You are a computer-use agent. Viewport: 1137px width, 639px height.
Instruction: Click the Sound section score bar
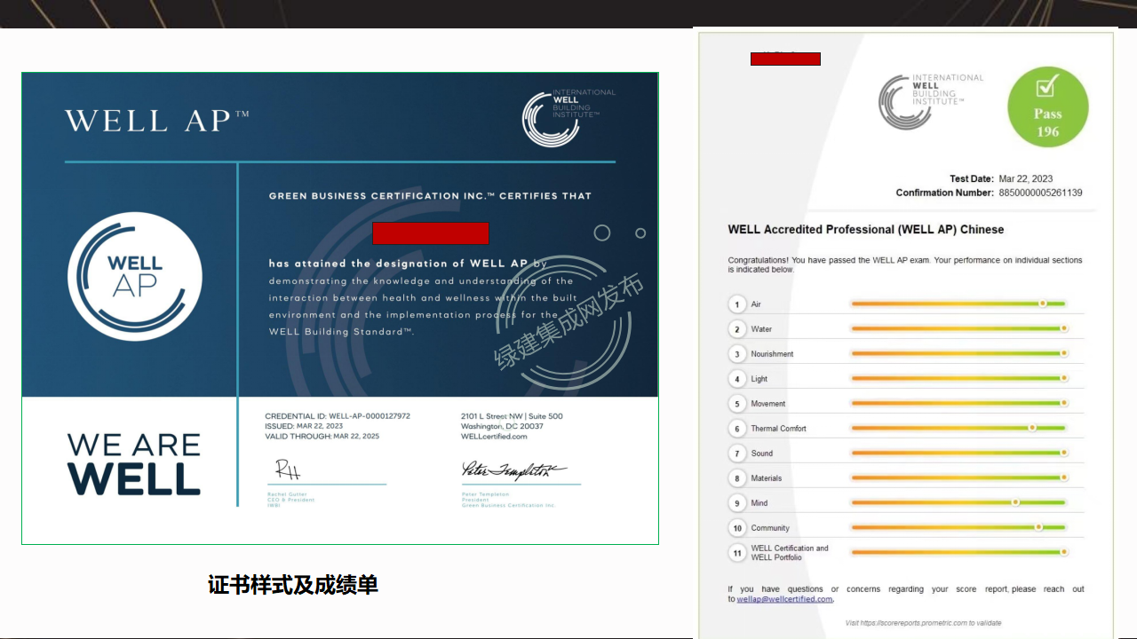click(958, 453)
